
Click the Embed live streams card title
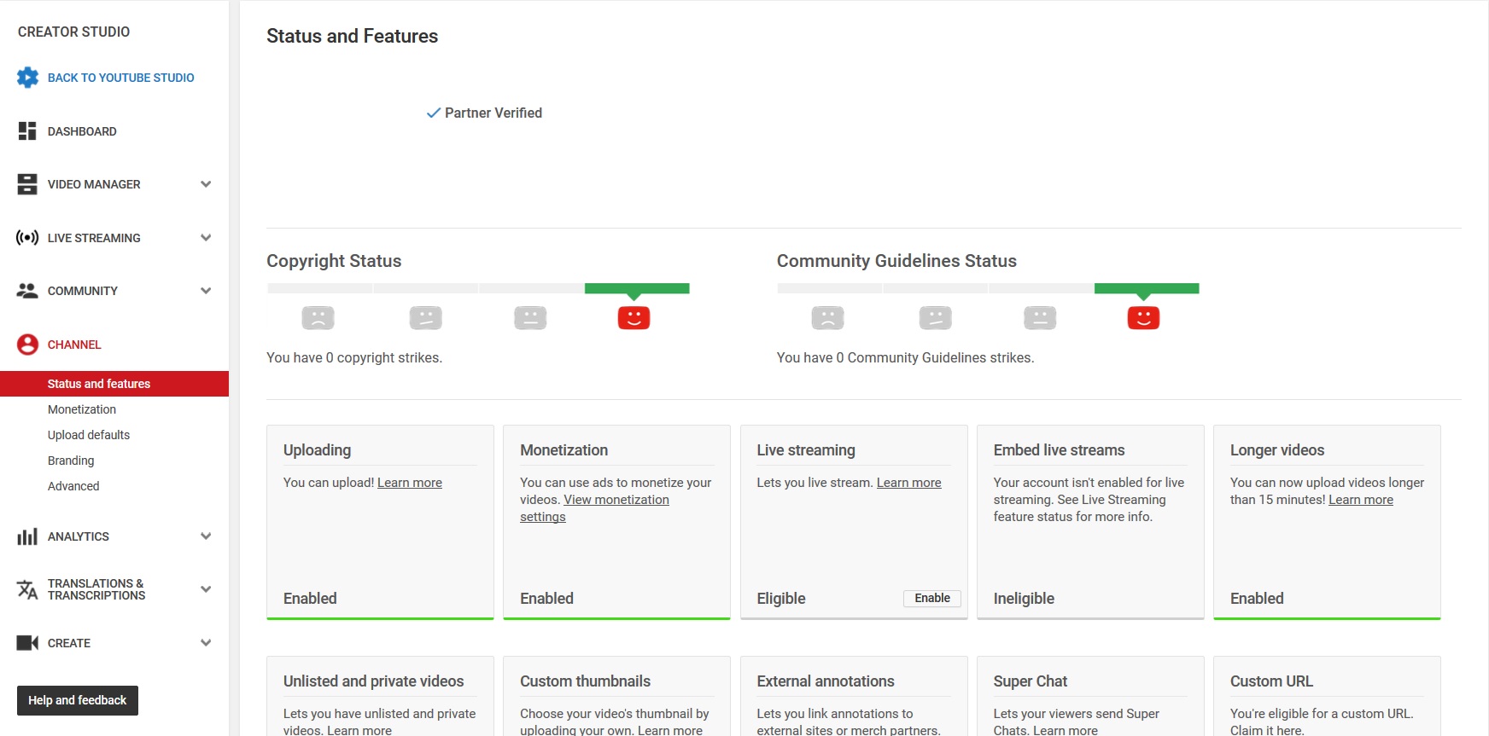pos(1059,450)
